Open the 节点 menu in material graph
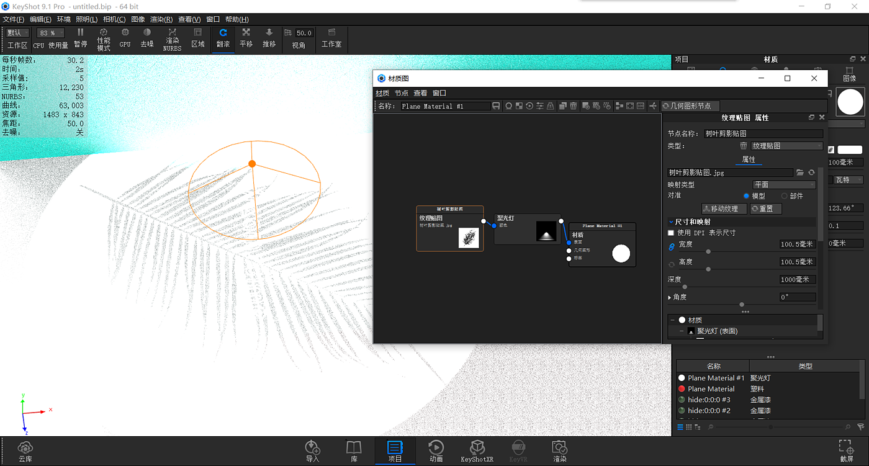This screenshot has width=869, height=466. click(x=402, y=93)
